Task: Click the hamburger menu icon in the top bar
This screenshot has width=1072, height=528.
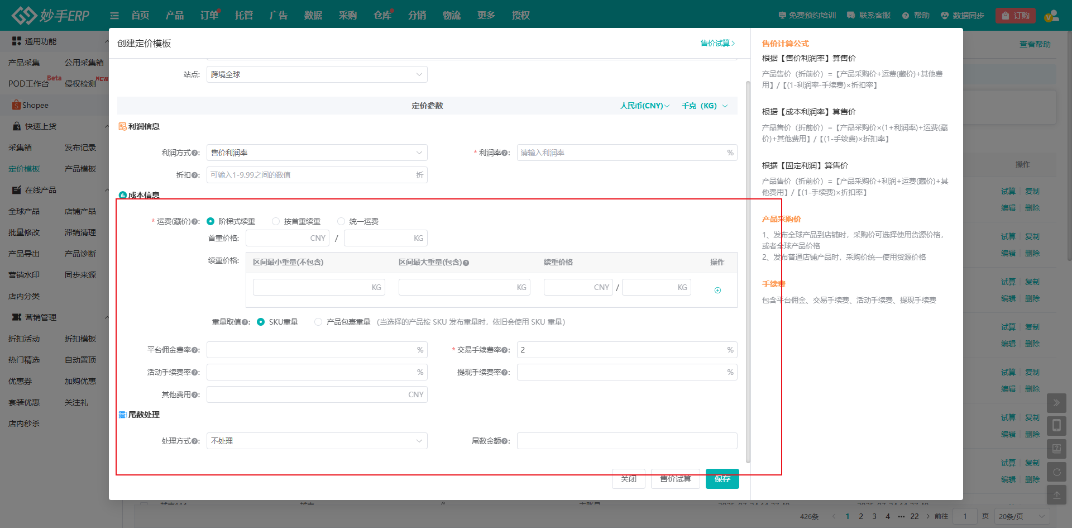Action: (x=114, y=16)
